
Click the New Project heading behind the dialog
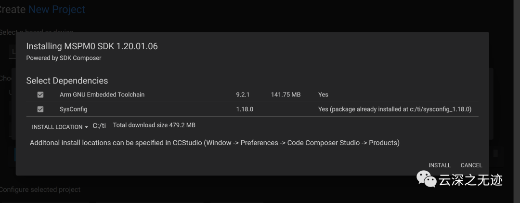(x=57, y=9)
